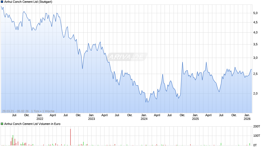The image size is (264, 148).
Task: Click the 'Juli' label after Jan. 2025
Action: (x=221, y=115)
